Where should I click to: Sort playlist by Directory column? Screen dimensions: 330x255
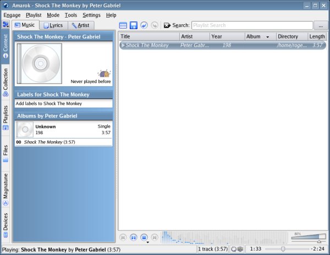point(292,36)
